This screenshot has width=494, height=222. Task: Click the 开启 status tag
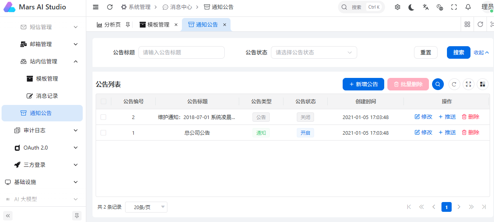(x=305, y=133)
